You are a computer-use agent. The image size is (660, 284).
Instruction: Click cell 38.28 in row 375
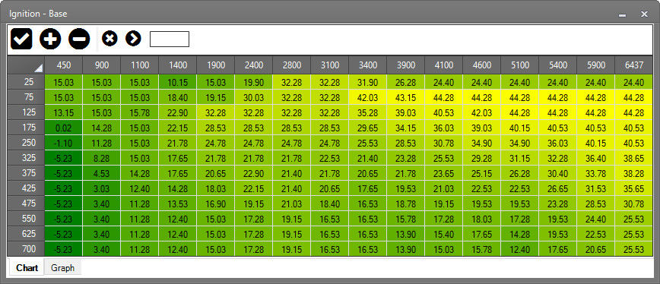click(634, 173)
